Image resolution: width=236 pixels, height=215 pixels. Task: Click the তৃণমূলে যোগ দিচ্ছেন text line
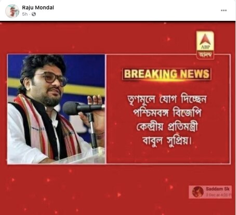[167, 100]
